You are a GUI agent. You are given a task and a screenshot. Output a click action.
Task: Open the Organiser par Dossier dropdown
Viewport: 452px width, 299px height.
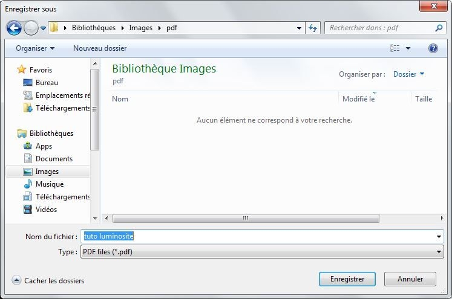click(409, 74)
